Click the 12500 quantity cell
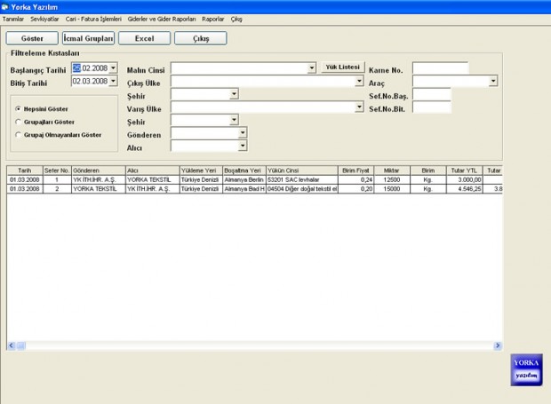 click(x=392, y=179)
